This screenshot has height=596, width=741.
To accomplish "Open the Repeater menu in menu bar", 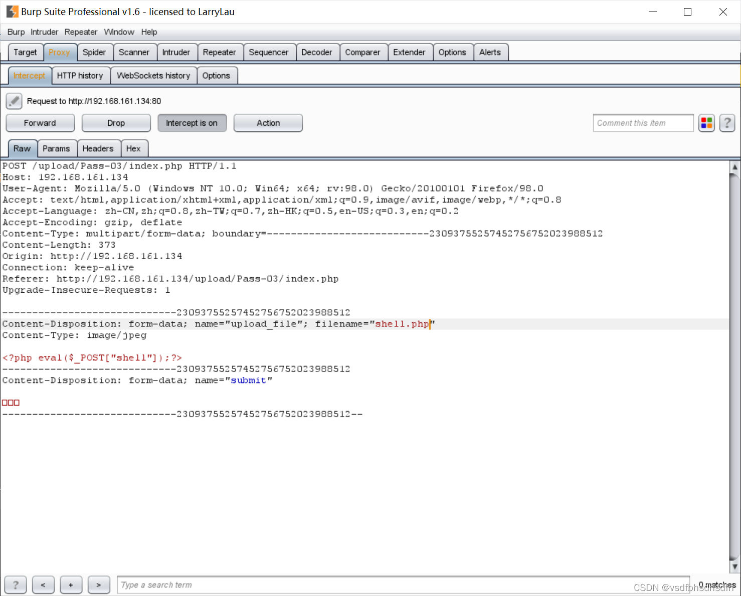I will [81, 32].
